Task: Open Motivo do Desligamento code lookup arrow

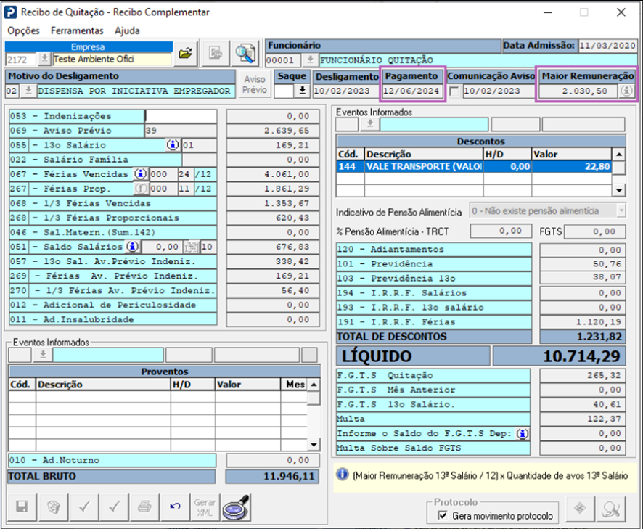Action: coord(28,91)
